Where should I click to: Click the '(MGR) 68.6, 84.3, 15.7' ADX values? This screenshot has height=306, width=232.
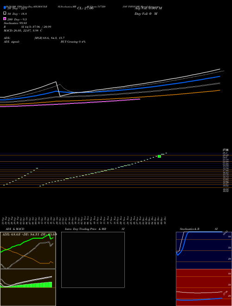click(49, 38)
